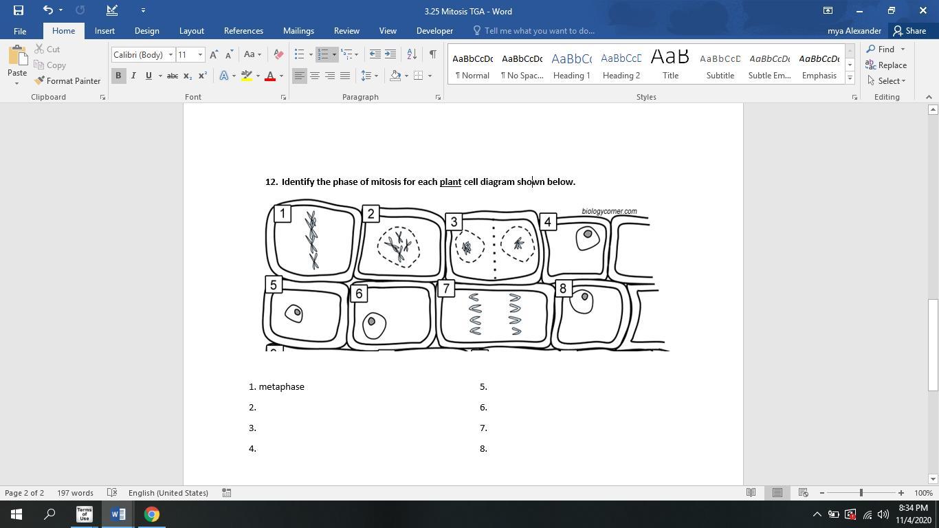Viewport: 939px width, 528px height.
Task: Click the Replace button
Action: point(886,65)
